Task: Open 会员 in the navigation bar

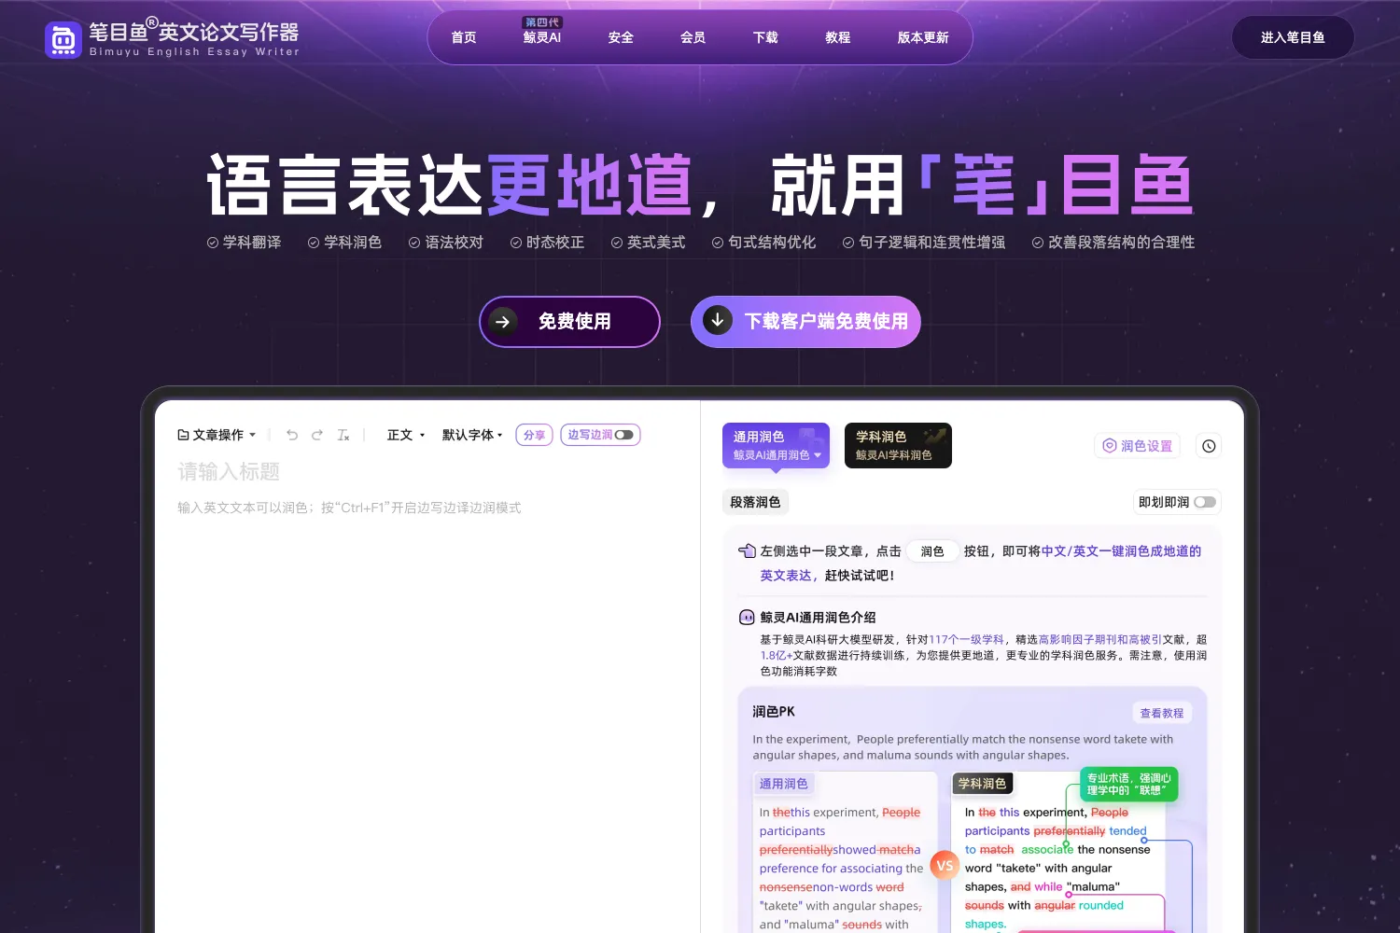Action: click(x=693, y=37)
